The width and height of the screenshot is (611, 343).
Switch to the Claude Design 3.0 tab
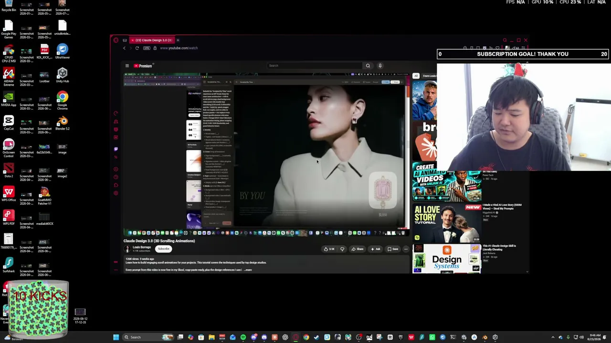152,40
